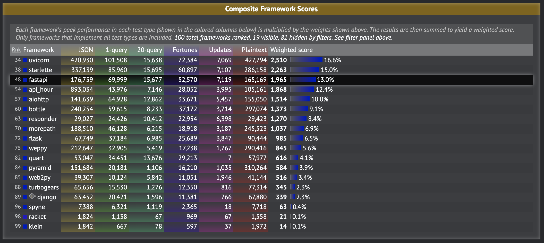The image size is (544, 243).
Task: Click the blue square icon beside weppy
Action: click(x=25, y=148)
